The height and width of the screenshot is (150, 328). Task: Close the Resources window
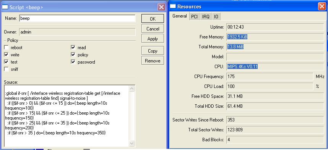(322, 6)
